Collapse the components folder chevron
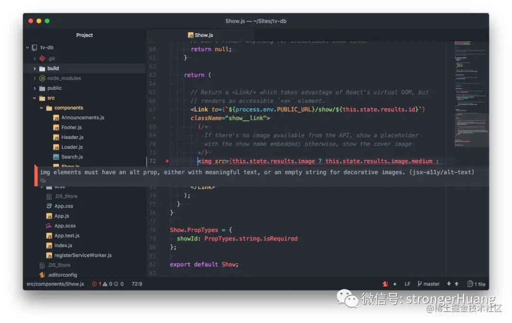 click(x=41, y=108)
